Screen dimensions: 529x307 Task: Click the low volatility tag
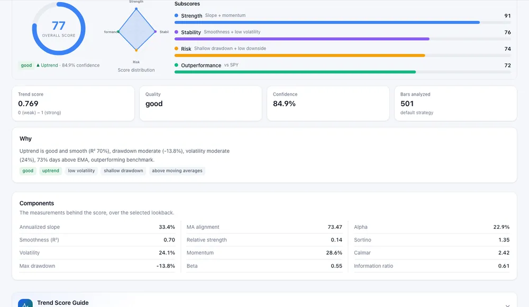pyautogui.click(x=81, y=171)
